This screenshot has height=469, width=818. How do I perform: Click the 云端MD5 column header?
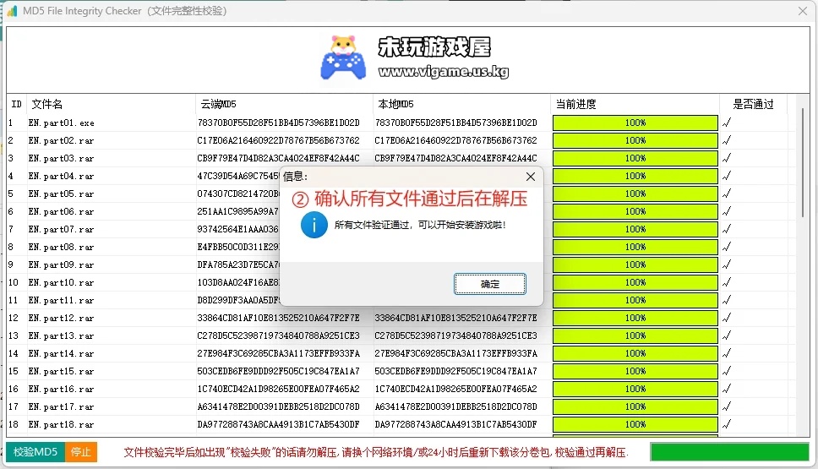click(x=284, y=104)
